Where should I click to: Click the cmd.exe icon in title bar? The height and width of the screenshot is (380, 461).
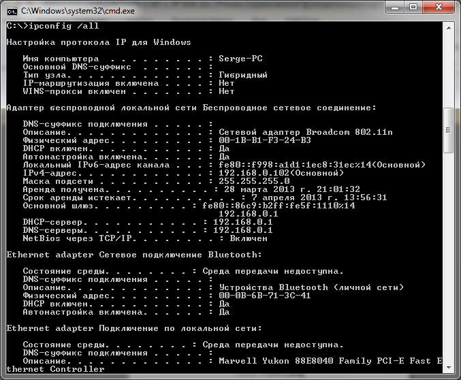[x=12, y=11]
